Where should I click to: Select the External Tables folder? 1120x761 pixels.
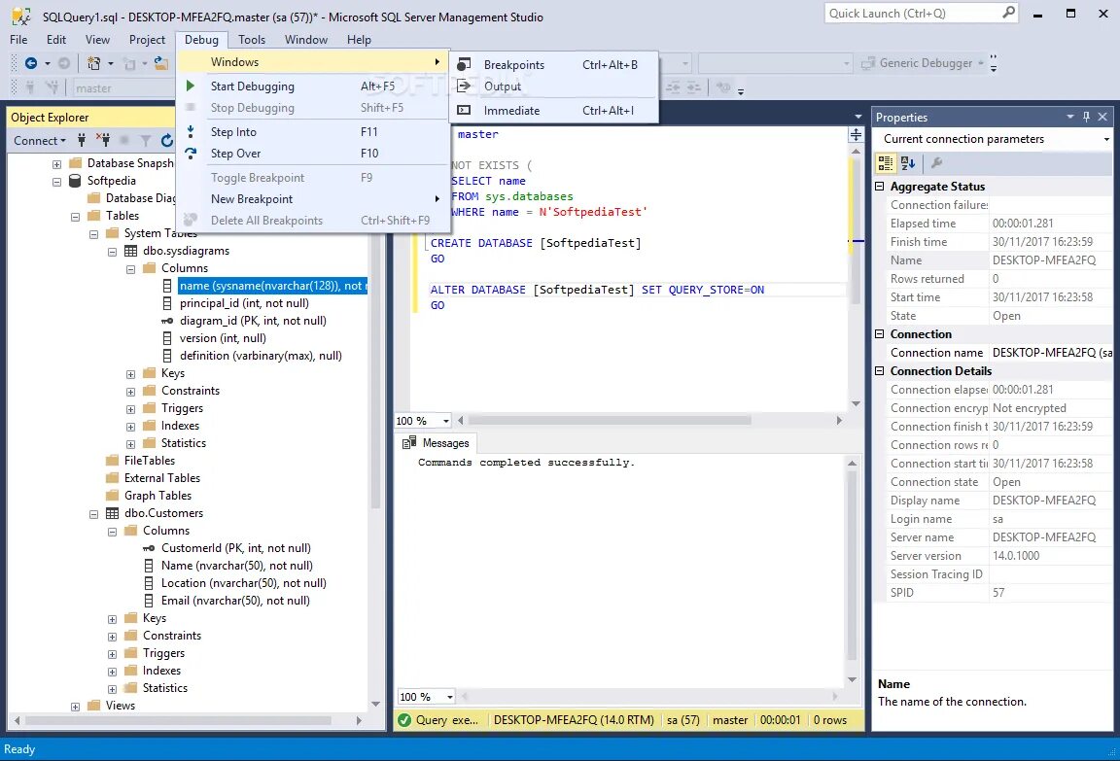[x=161, y=477]
